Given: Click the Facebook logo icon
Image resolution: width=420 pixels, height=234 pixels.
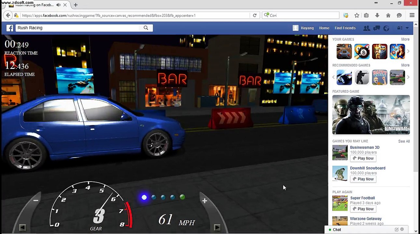Looking at the screenshot, I should tap(10, 28).
